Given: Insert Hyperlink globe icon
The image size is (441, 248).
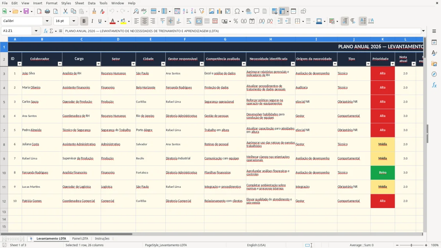Looking at the screenshot, I should click(x=249, y=11).
